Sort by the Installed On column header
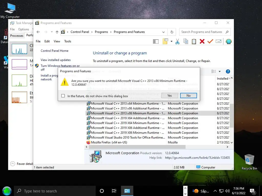 pyautogui.click(x=223, y=79)
